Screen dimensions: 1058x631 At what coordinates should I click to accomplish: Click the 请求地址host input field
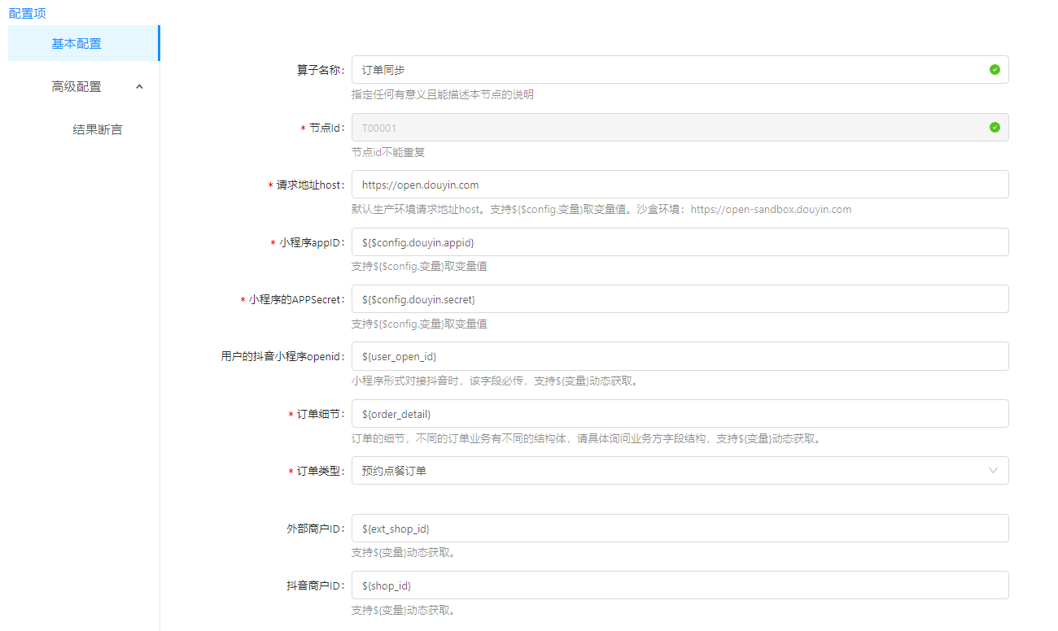680,185
